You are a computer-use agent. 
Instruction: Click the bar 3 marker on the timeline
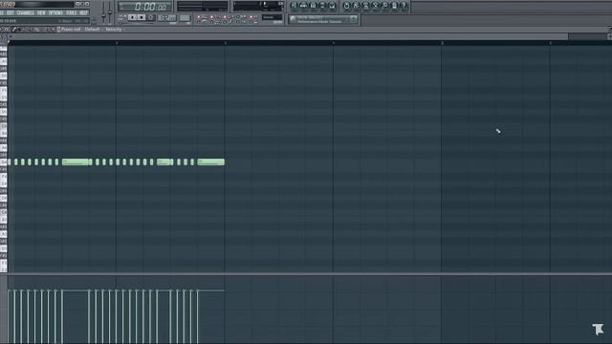click(225, 43)
